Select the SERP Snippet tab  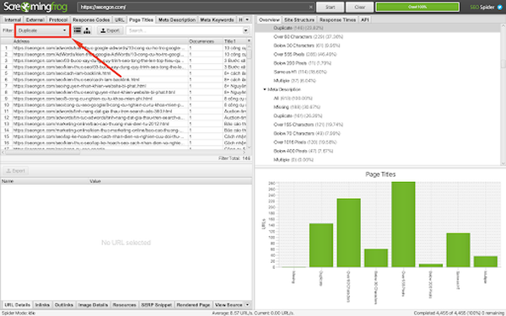pos(157,305)
